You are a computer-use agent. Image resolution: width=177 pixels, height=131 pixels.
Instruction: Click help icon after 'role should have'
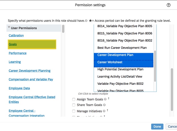pyautogui.click(x=86, y=21)
